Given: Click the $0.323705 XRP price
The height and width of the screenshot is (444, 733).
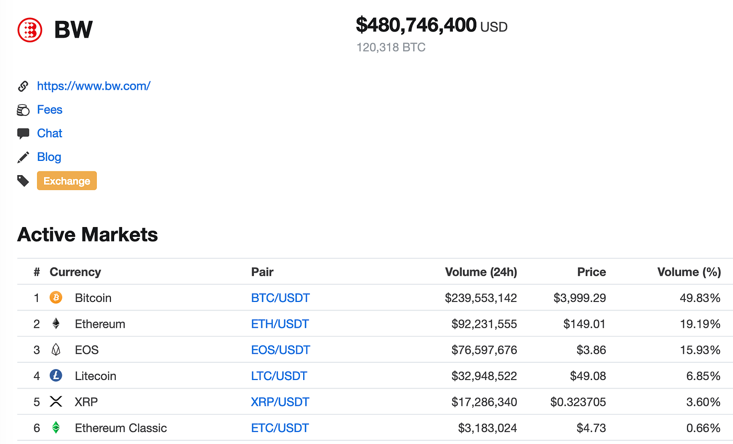Looking at the screenshot, I should [578, 402].
